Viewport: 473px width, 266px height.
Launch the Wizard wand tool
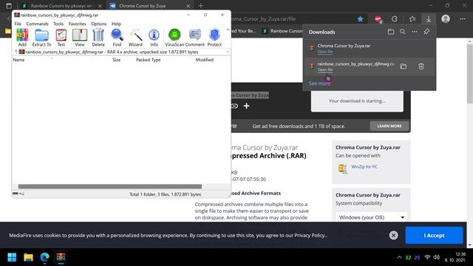(x=135, y=38)
